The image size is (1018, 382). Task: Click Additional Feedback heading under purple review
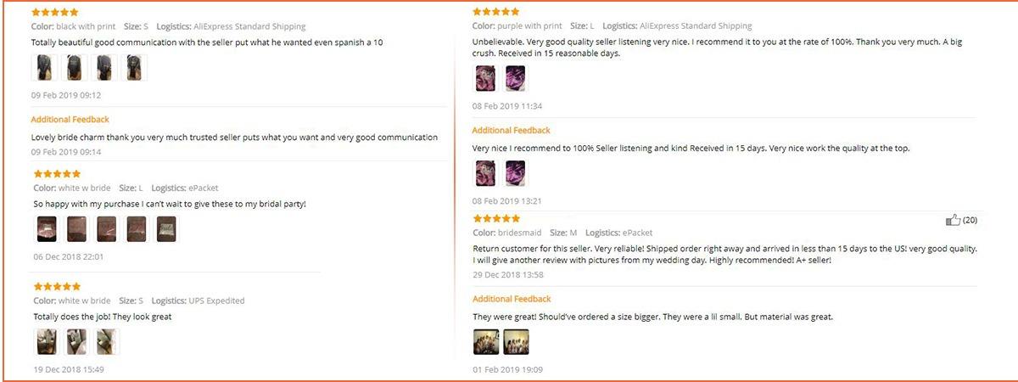512,130
